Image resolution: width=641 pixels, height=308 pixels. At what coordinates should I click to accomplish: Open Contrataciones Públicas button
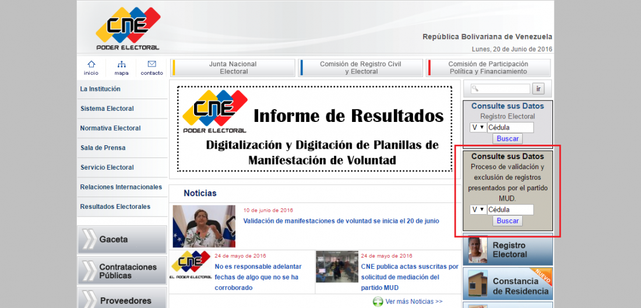click(122, 271)
